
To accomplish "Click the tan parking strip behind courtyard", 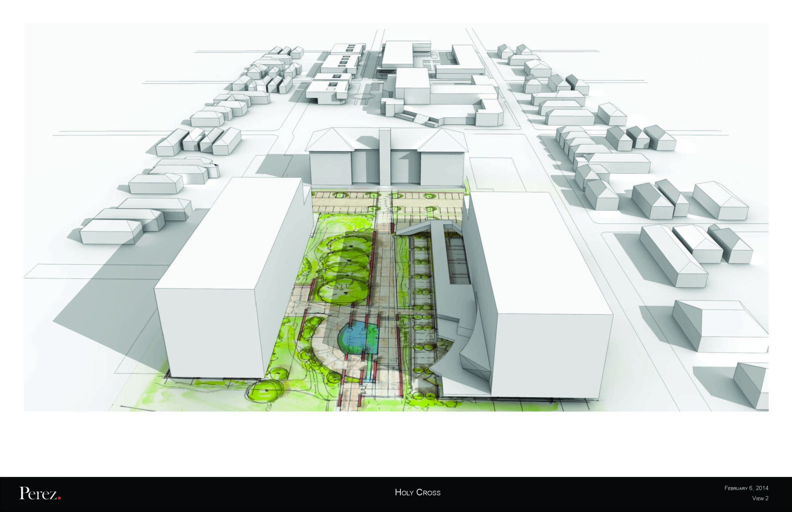I will (353, 202).
